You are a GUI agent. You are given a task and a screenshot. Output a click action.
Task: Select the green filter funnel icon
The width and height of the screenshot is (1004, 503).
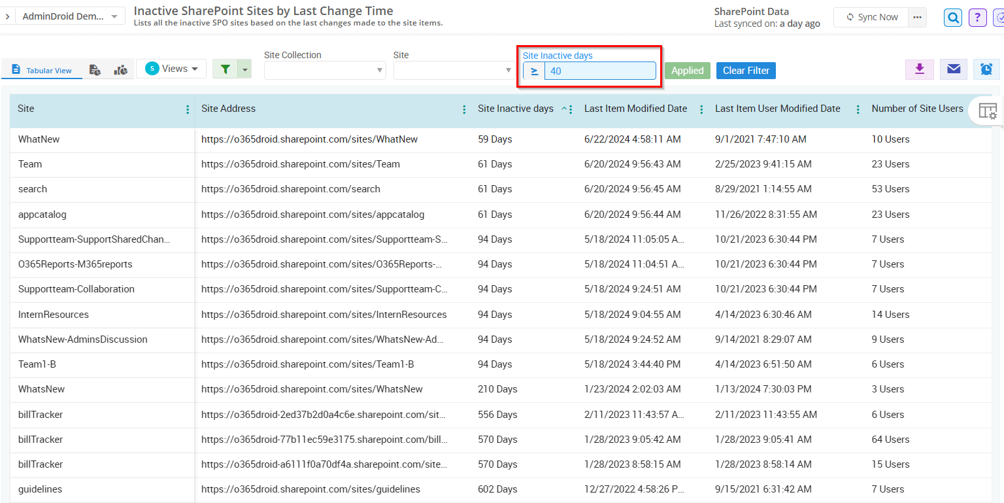225,69
